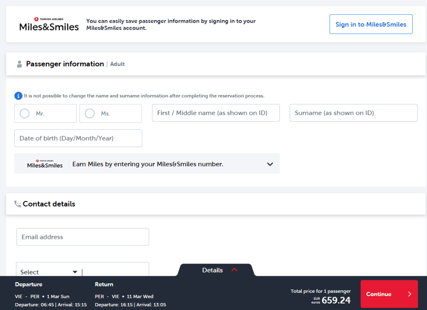The image size is (427, 310).
Task: Open the Details tab at the bottom
Action: (213, 270)
